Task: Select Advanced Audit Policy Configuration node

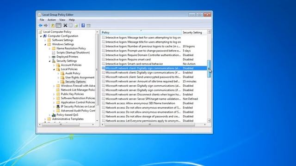Action: click(x=78, y=111)
